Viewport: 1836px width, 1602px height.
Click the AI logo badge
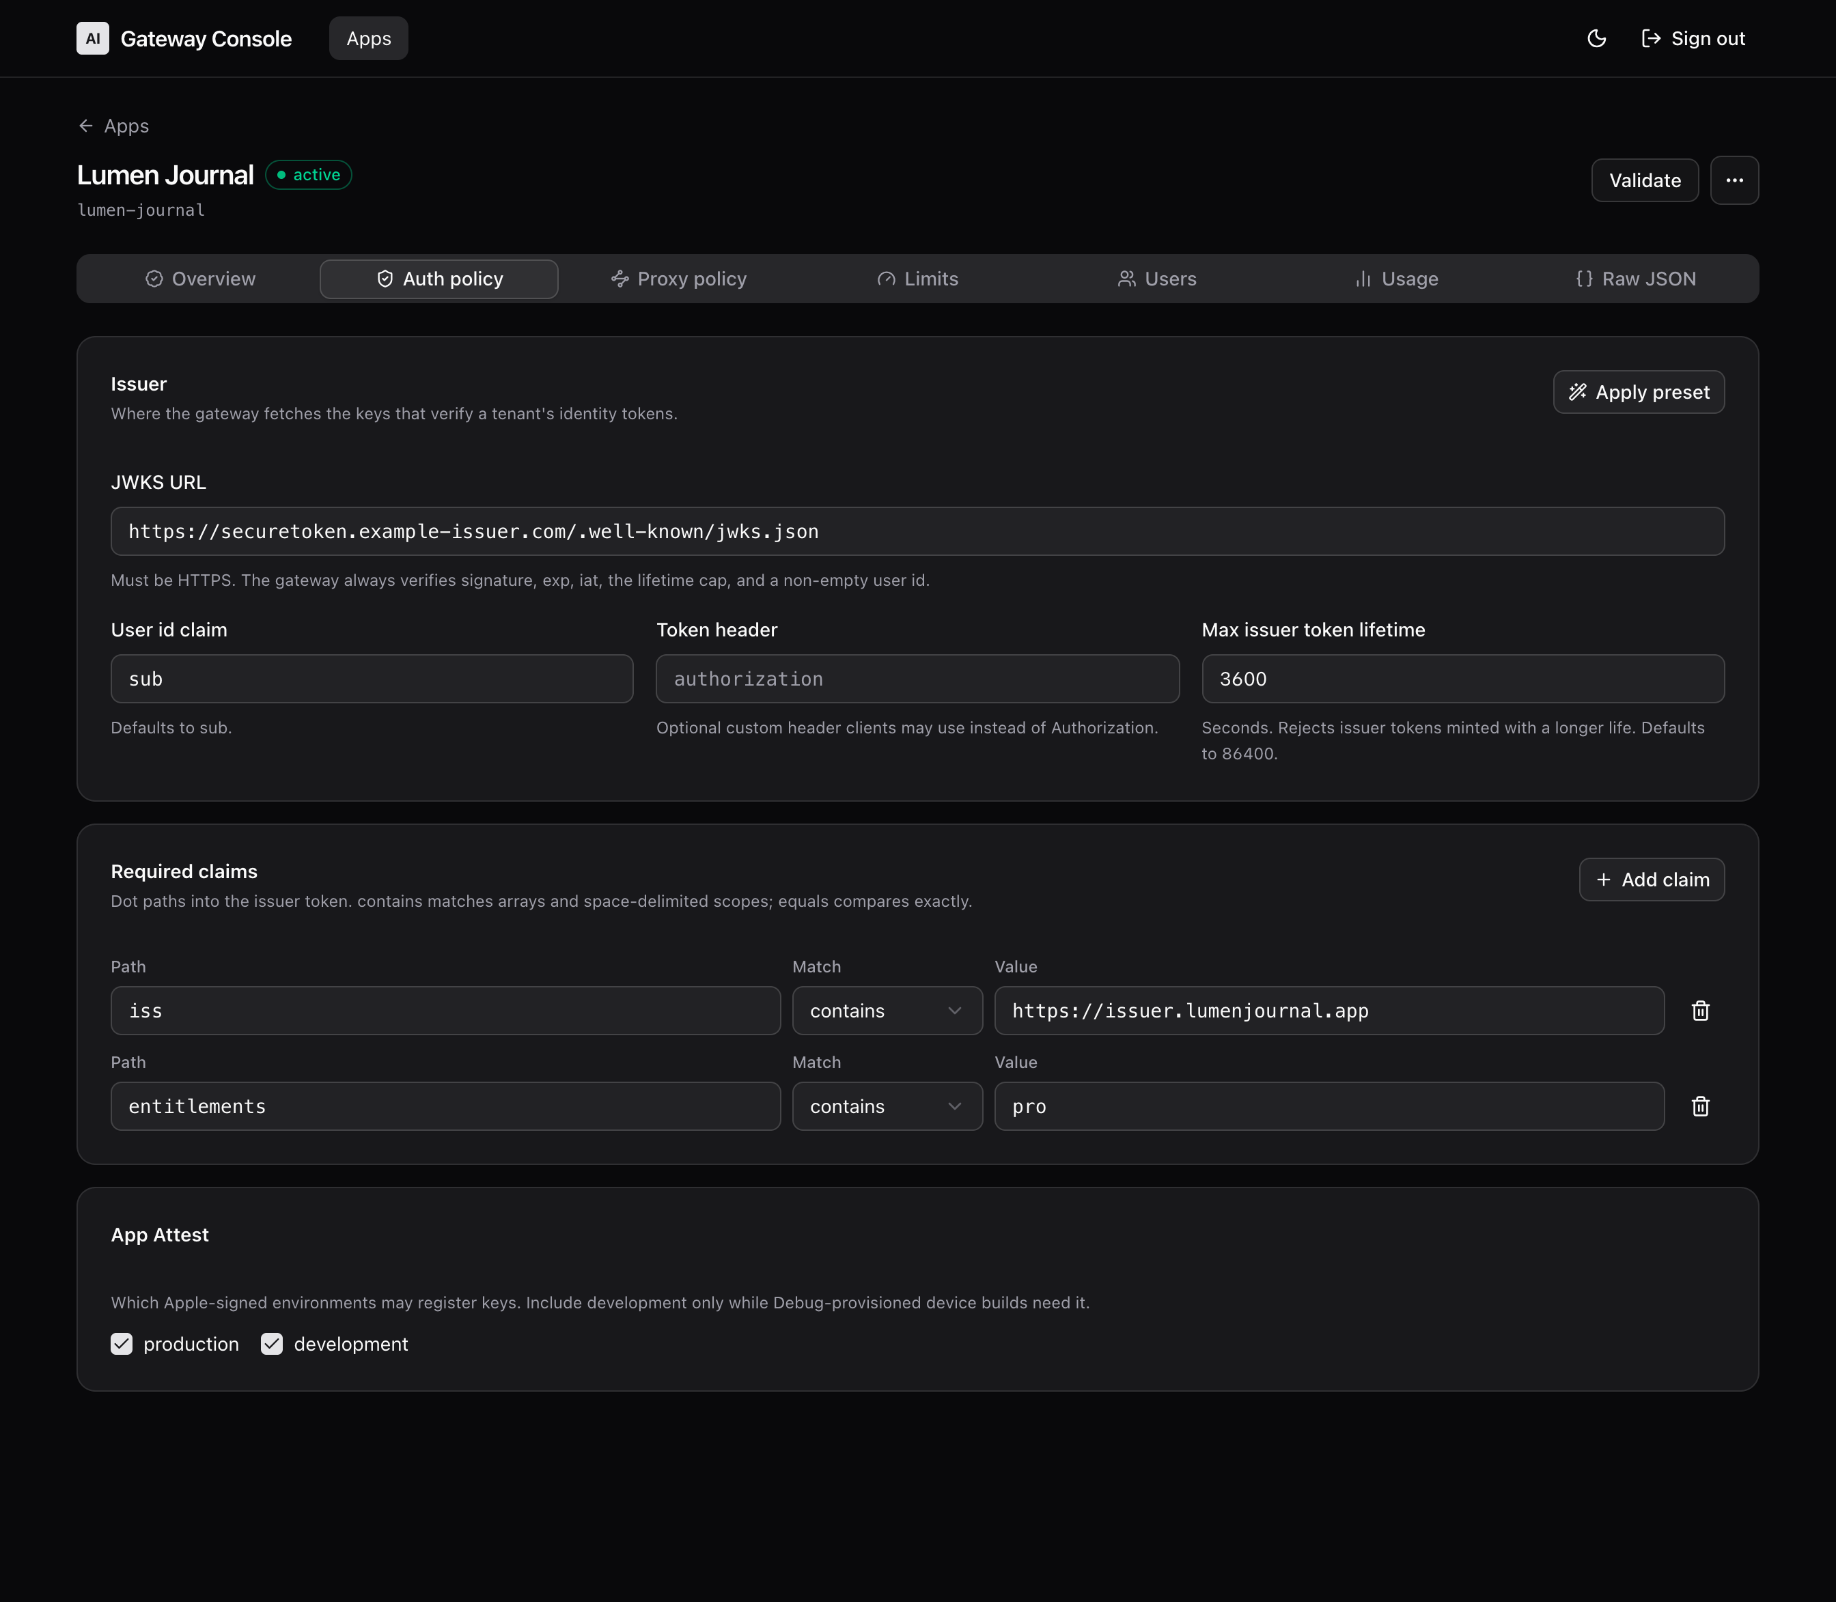(x=93, y=38)
